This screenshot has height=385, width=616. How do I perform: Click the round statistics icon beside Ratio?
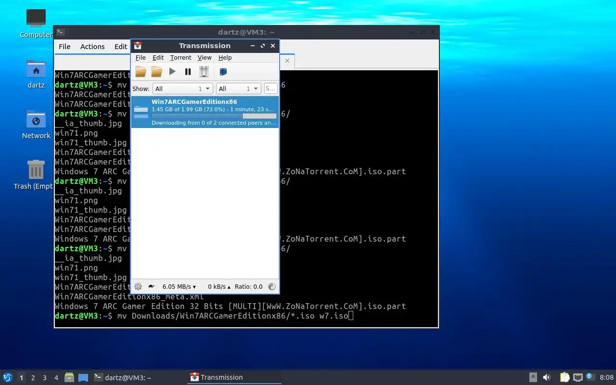click(x=272, y=286)
